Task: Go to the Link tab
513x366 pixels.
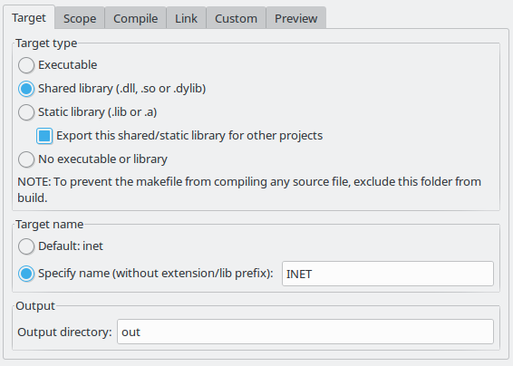Action: [x=186, y=18]
